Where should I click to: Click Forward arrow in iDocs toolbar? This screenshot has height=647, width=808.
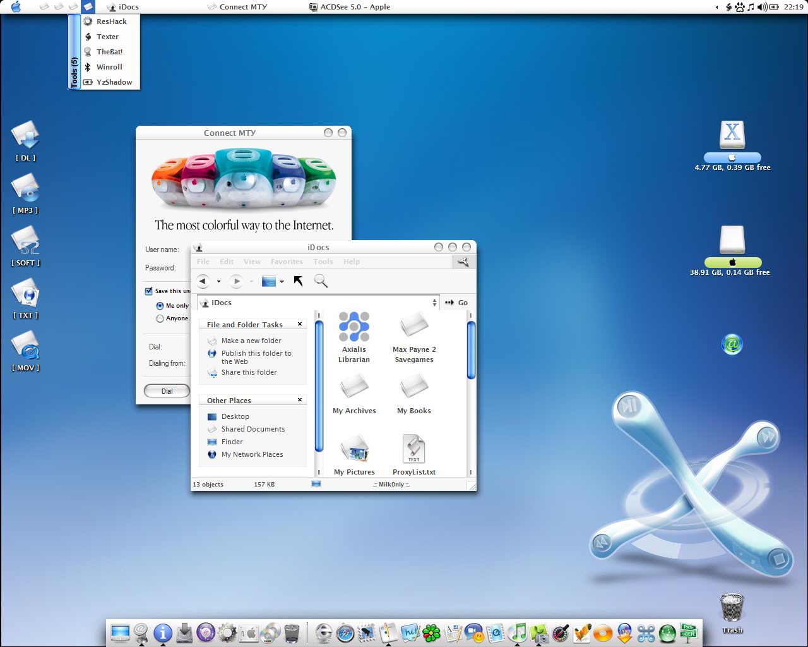[x=236, y=281]
